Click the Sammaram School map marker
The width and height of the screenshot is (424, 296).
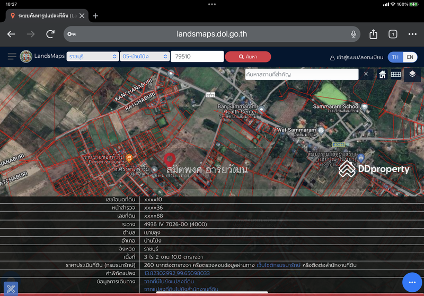click(x=365, y=107)
